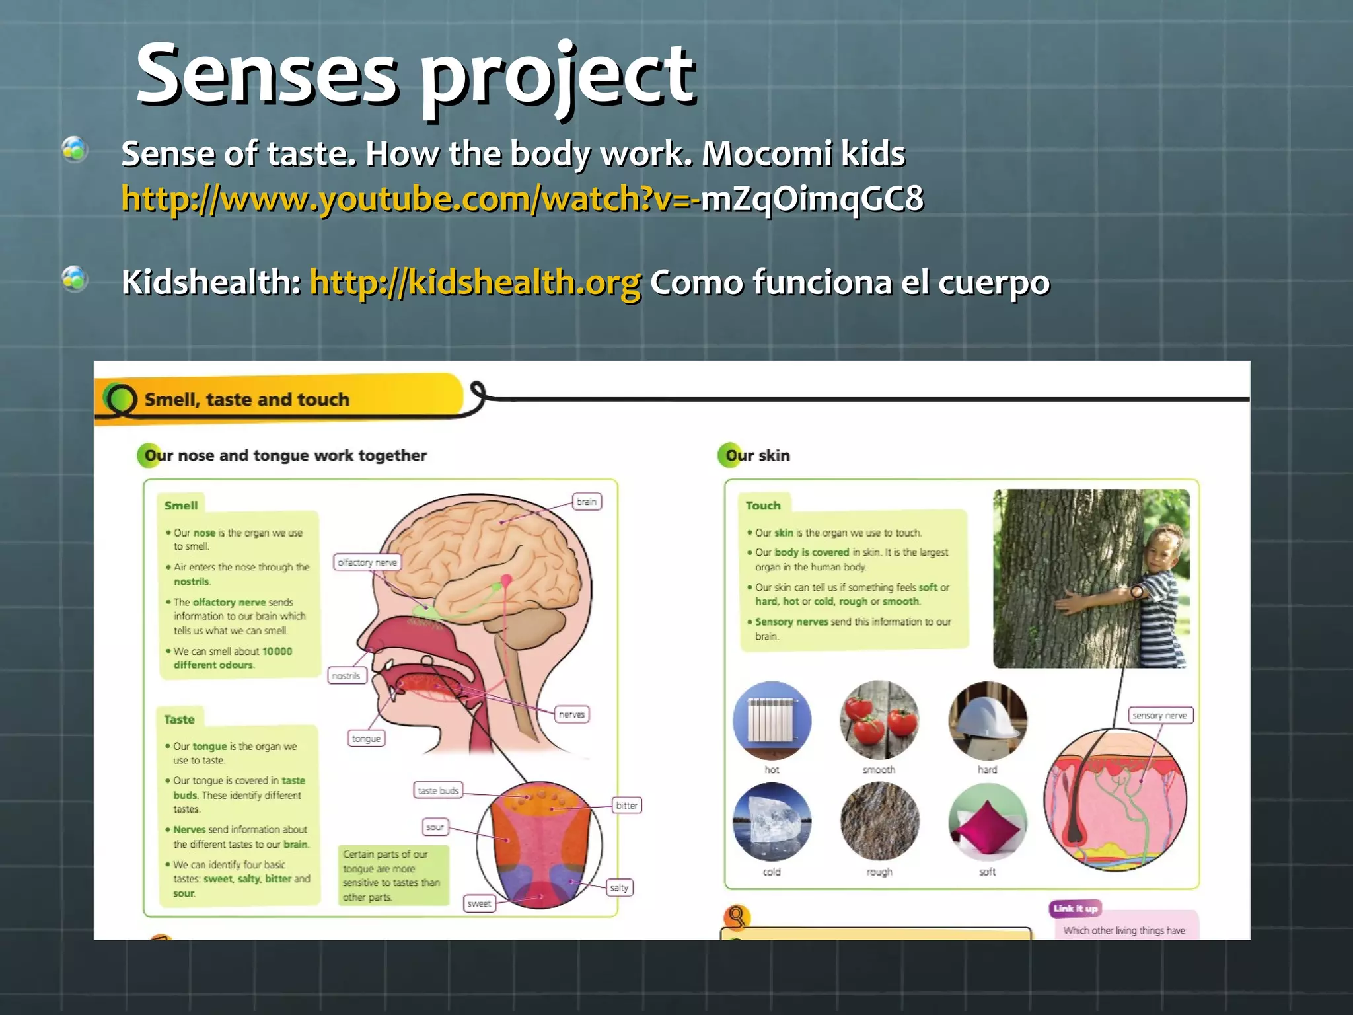Click the 'Smell, taste and touch' header
The image size is (1353, 1015).
[x=246, y=400]
